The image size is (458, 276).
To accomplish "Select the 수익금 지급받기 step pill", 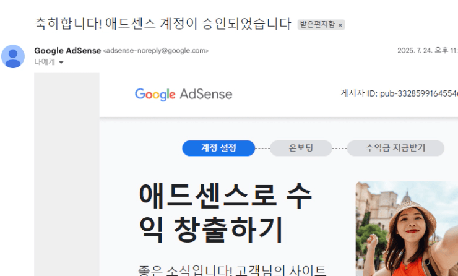I will (x=395, y=148).
